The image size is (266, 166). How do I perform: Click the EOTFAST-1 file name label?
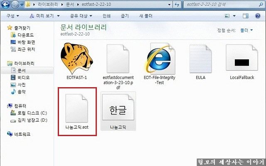76,78
